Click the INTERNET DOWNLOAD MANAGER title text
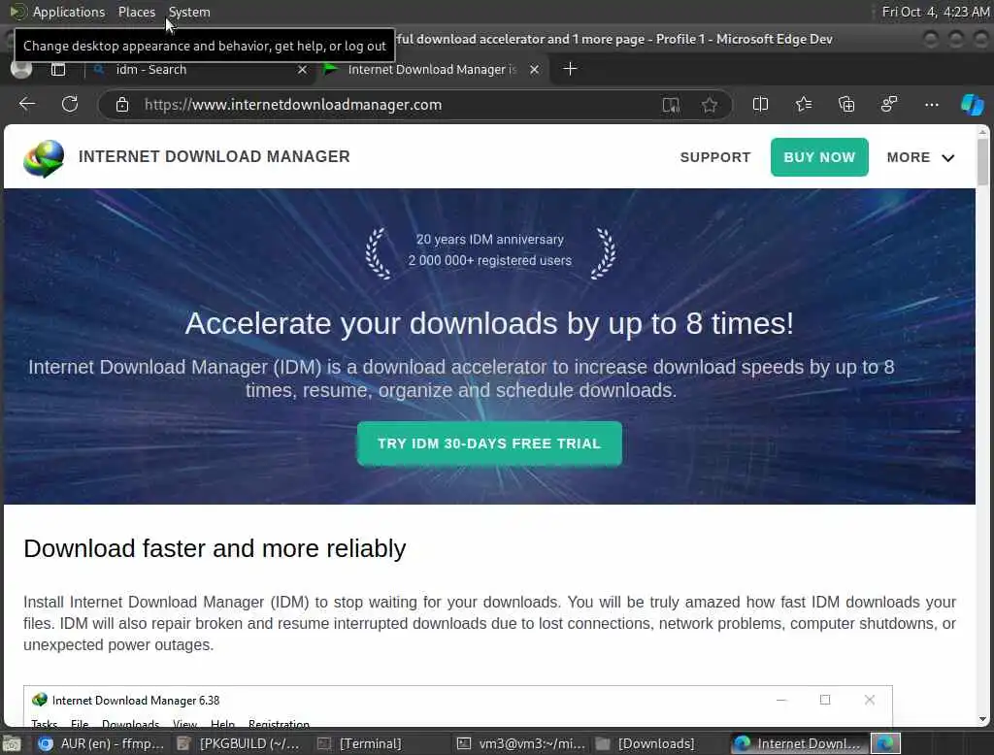Viewport: 994px width, 755px height. coord(215,156)
